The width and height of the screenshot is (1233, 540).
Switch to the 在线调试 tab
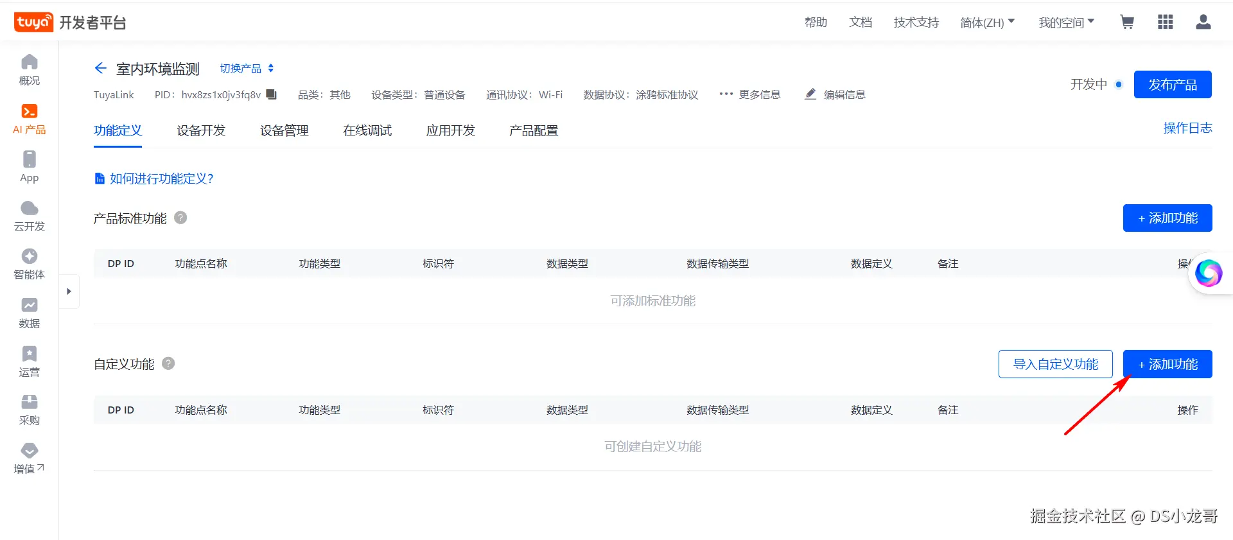click(367, 130)
